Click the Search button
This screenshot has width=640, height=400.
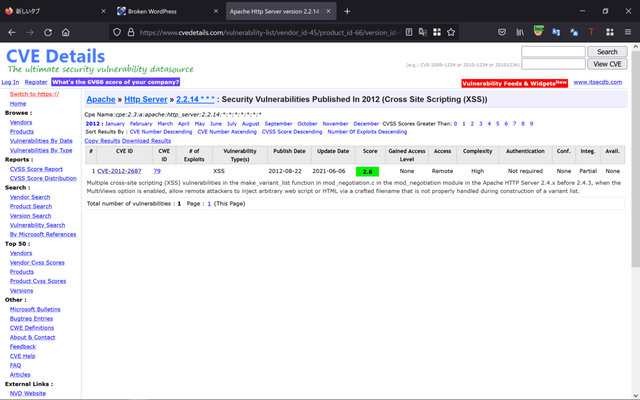[607, 52]
